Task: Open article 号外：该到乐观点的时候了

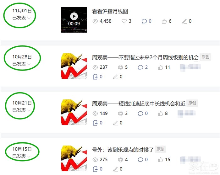Action: point(123,150)
